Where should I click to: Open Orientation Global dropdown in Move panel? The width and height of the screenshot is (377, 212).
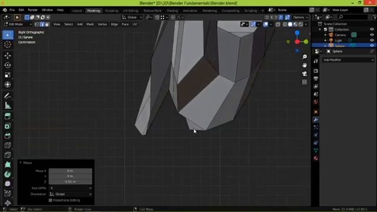pos(71,194)
